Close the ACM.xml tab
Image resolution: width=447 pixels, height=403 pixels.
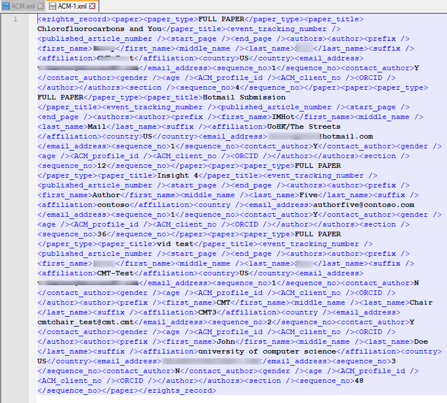tap(40, 6)
